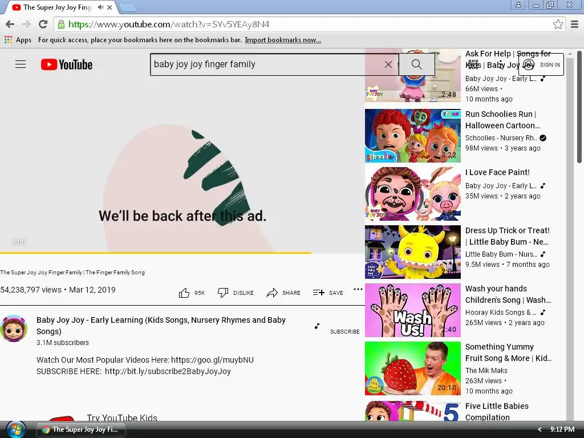Open Hooray Kids Songs channel name

point(500,312)
